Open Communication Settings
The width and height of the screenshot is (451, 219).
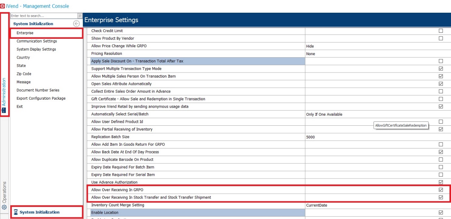[x=37, y=41]
